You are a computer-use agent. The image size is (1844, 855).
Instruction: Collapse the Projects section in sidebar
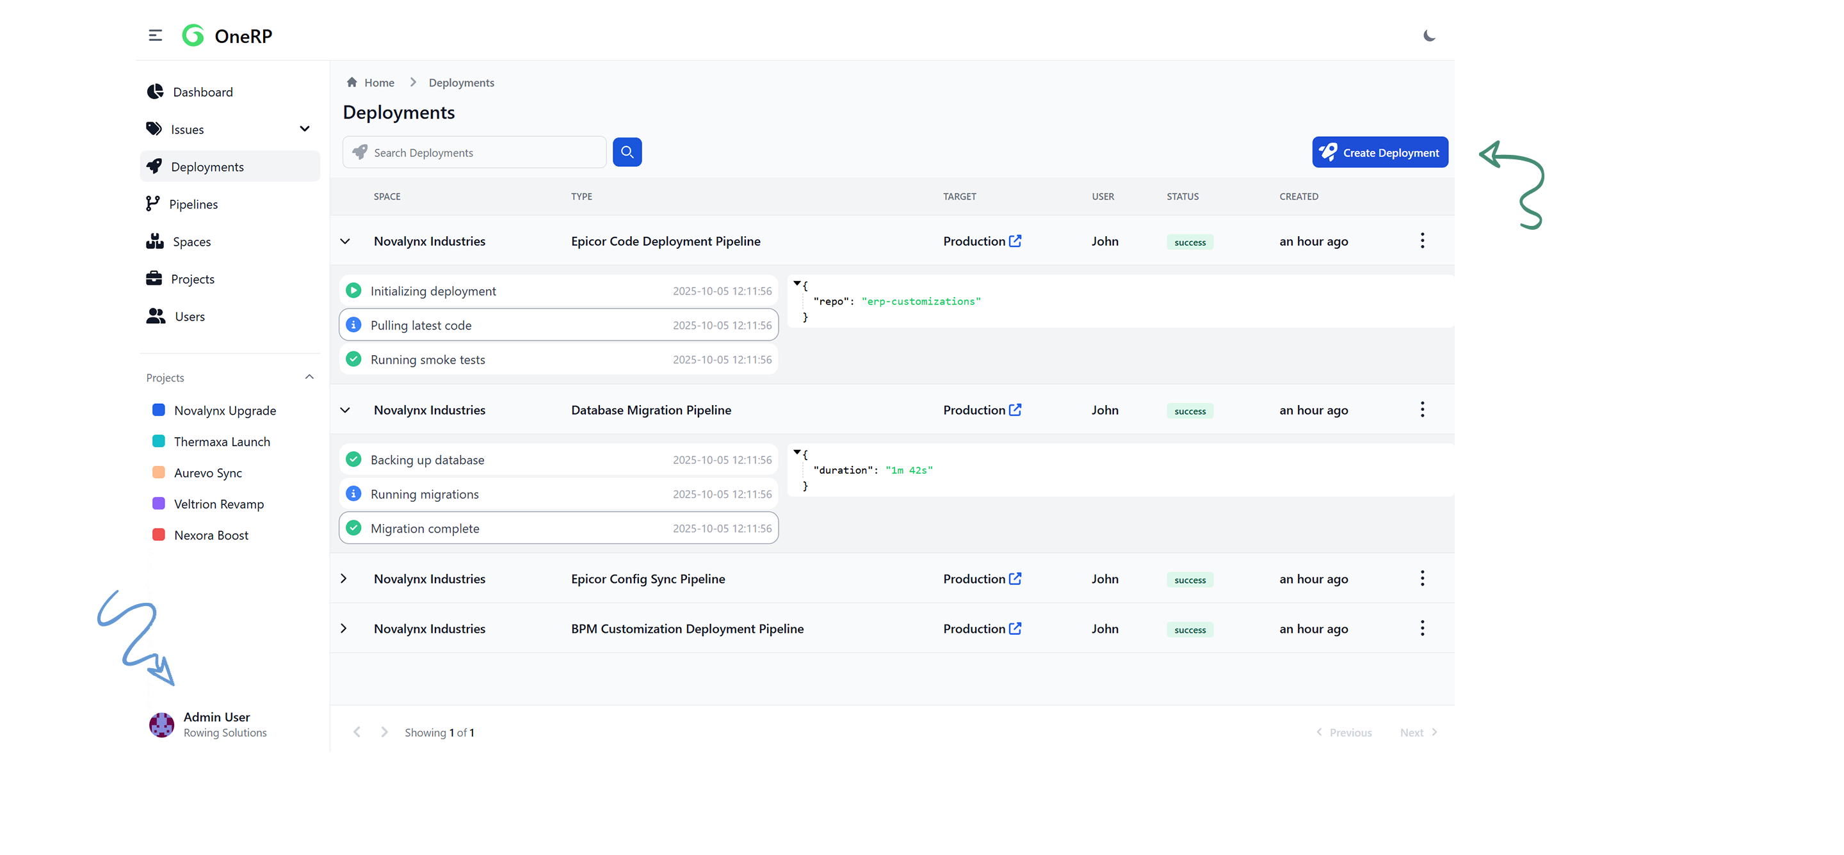(309, 377)
